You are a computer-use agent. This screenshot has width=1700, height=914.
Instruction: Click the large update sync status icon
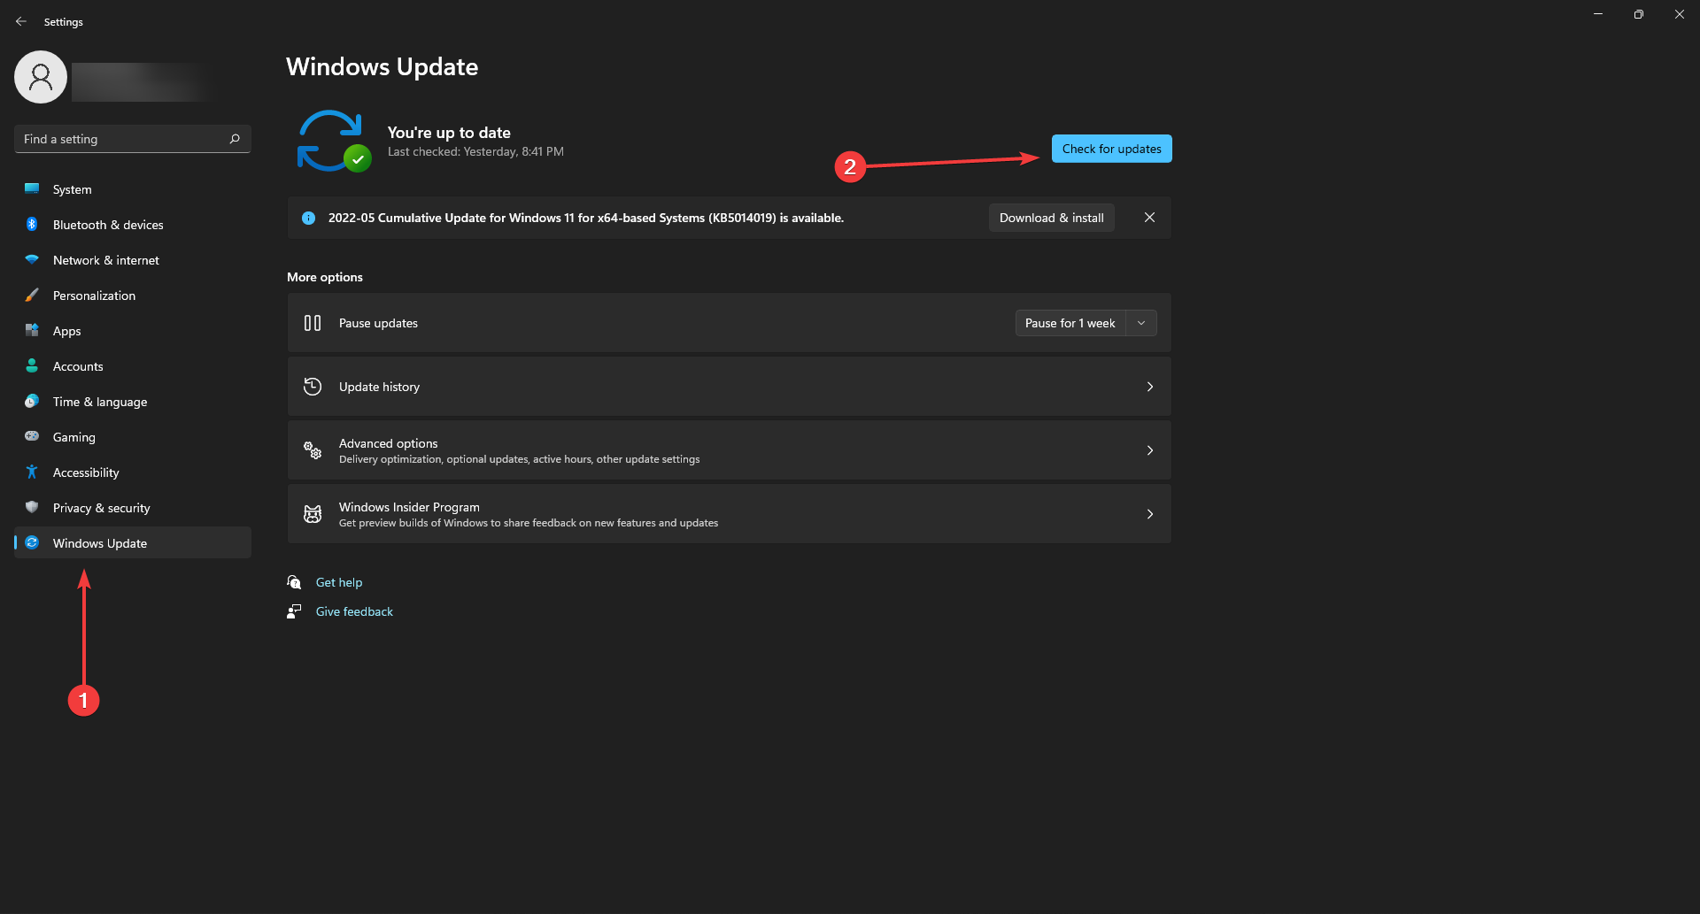pyautogui.click(x=333, y=141)
